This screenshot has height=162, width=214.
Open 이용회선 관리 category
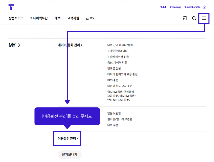68,139
